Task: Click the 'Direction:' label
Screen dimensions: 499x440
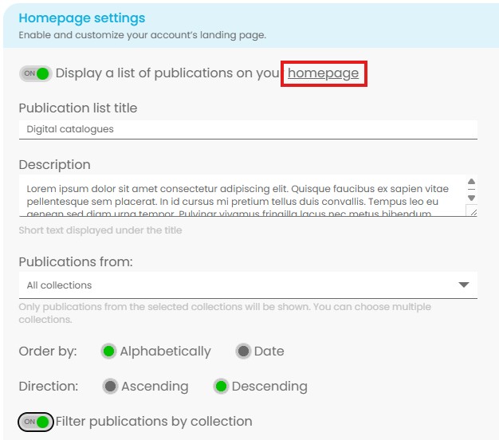Action: [x=49, y=387]
